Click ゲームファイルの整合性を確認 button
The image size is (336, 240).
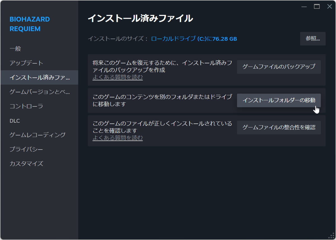click(x=279, y=127)
